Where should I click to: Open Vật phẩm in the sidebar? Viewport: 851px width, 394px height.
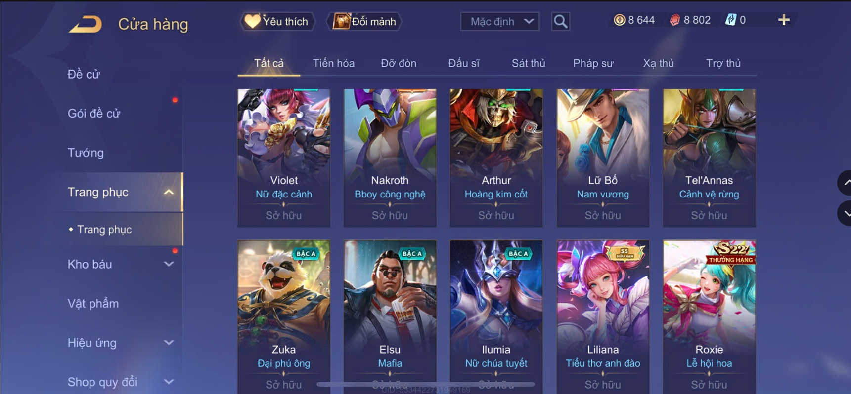[x=93, y=303]
